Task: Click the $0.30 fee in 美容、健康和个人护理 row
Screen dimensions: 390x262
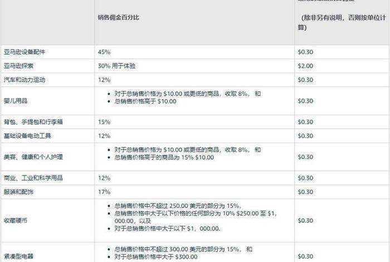Action: 305,157
